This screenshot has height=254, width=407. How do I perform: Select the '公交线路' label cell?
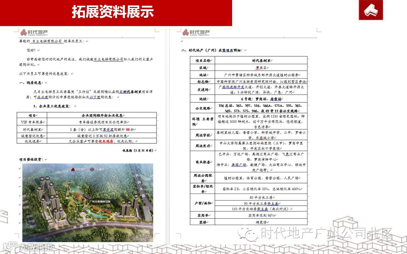(203, 108)
